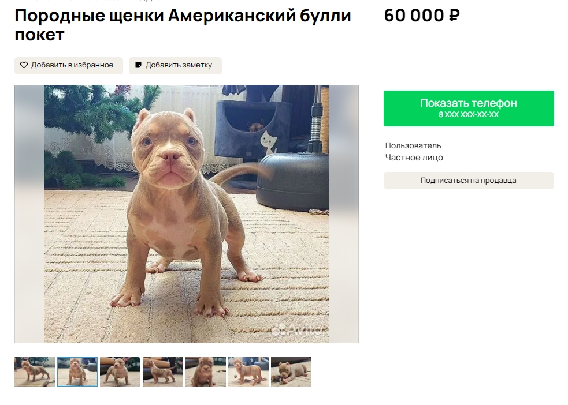Select the fourth thumbnail, side-view puppy

(163, 372)
